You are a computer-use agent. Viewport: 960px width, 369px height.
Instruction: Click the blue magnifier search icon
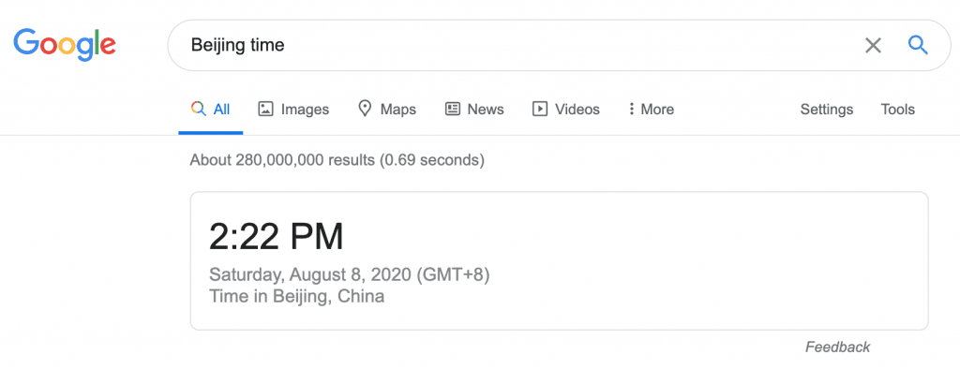pos(918,45)
